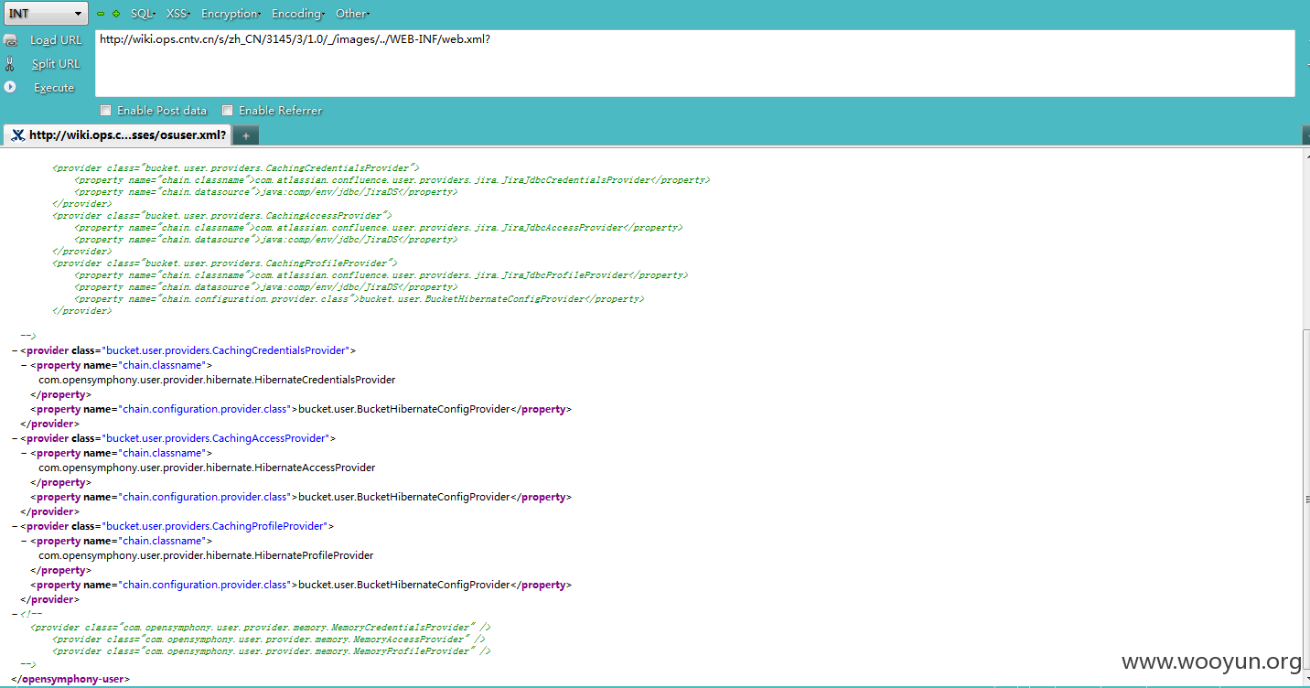Collapse the bottom comment block with Memory providers
This screenshot has height=688, width=1310.
point(15,614)
